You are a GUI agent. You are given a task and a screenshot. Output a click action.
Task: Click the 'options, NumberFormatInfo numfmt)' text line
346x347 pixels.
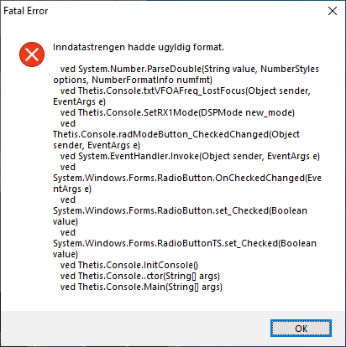point(133,80)
